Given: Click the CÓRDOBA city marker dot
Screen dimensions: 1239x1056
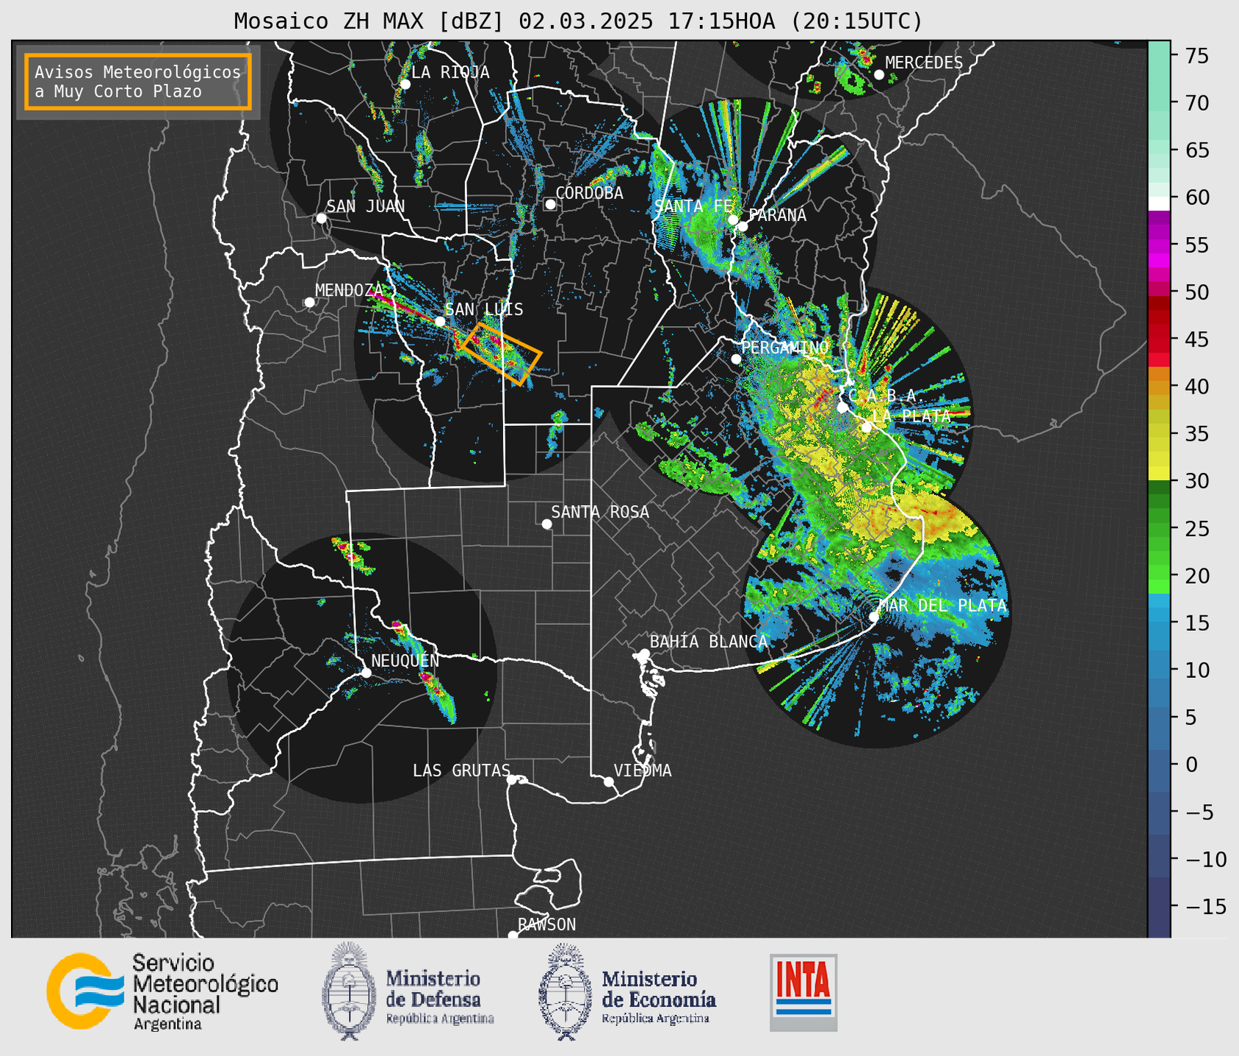Looking at the screenshot, I should 550,204.
